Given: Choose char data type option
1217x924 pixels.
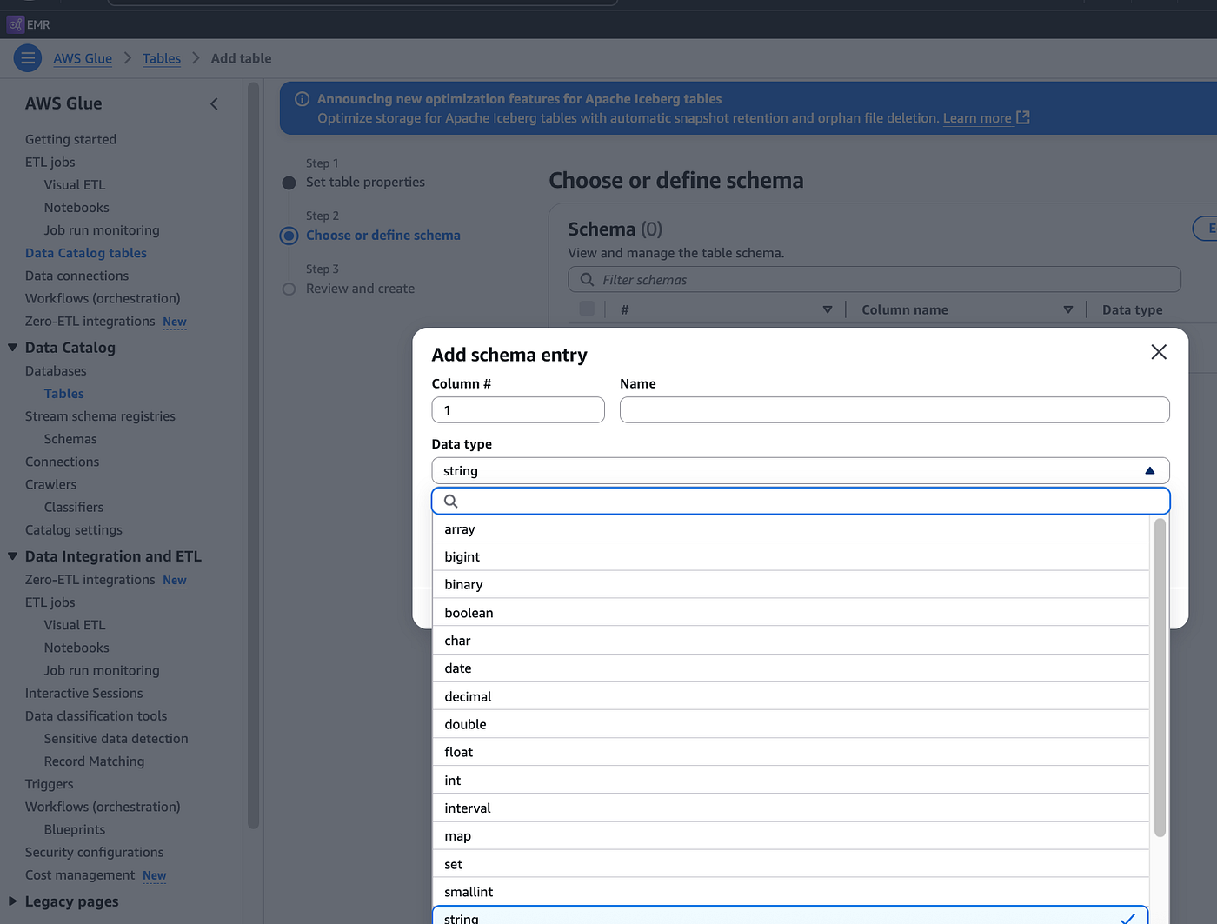Looking at the screenshot, I should [x=791, y=641].
